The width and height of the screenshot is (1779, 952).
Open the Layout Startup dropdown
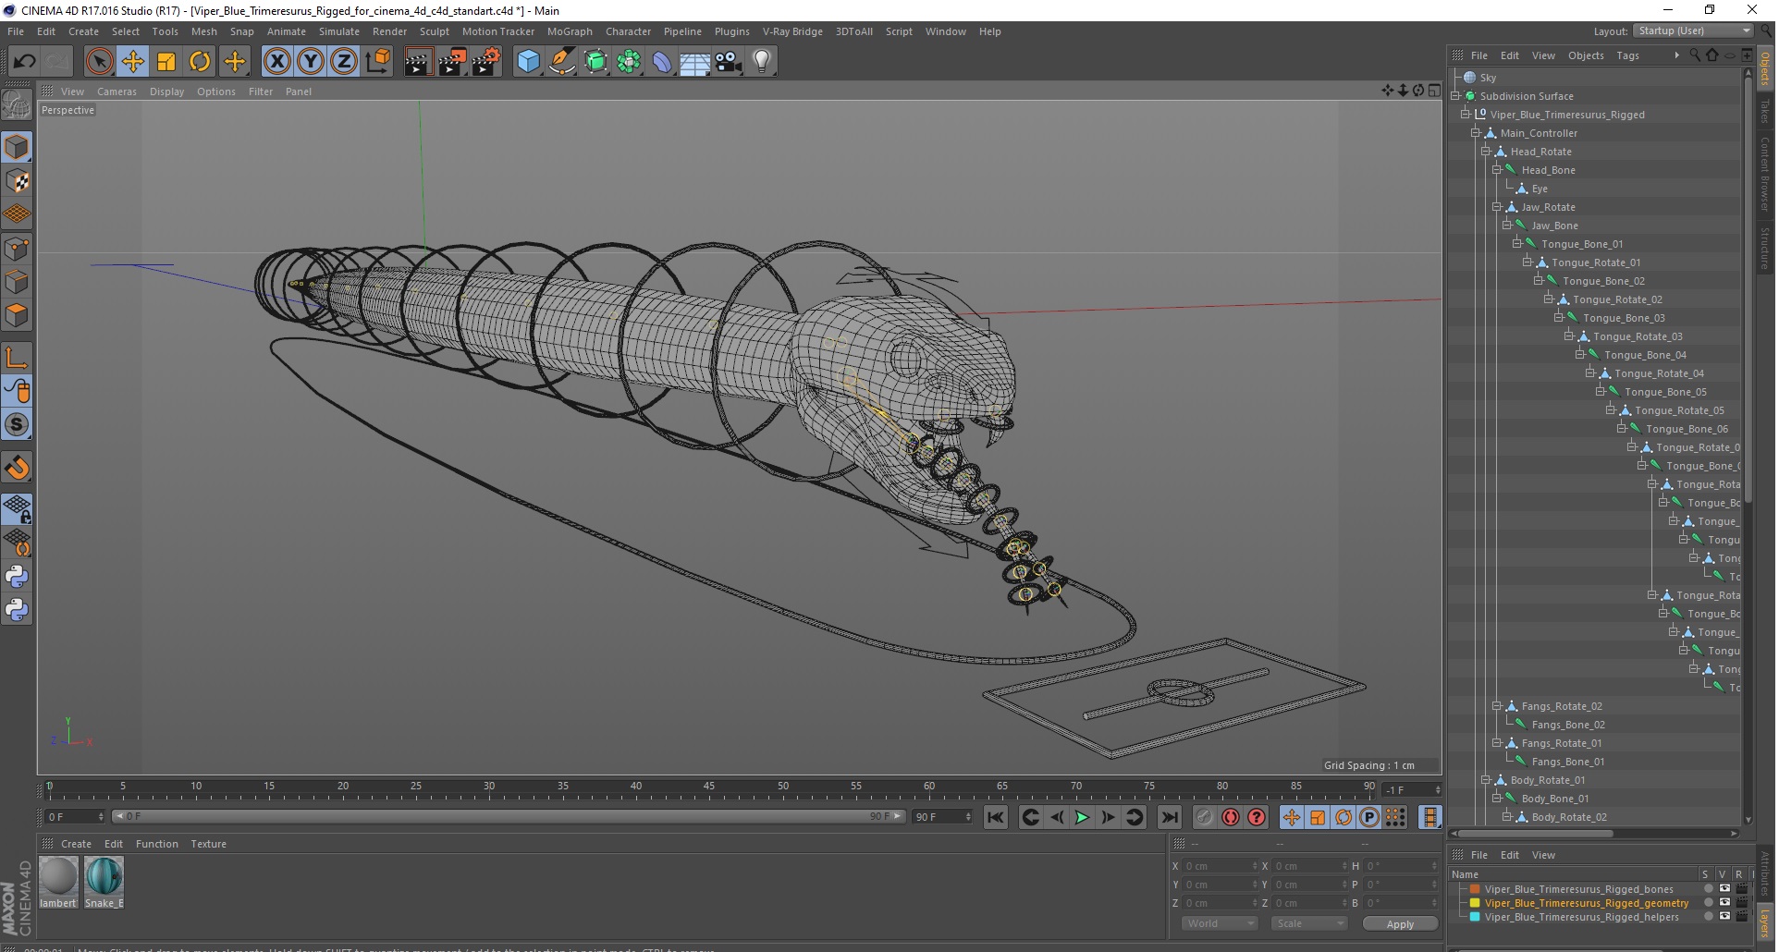(1693, 31)
